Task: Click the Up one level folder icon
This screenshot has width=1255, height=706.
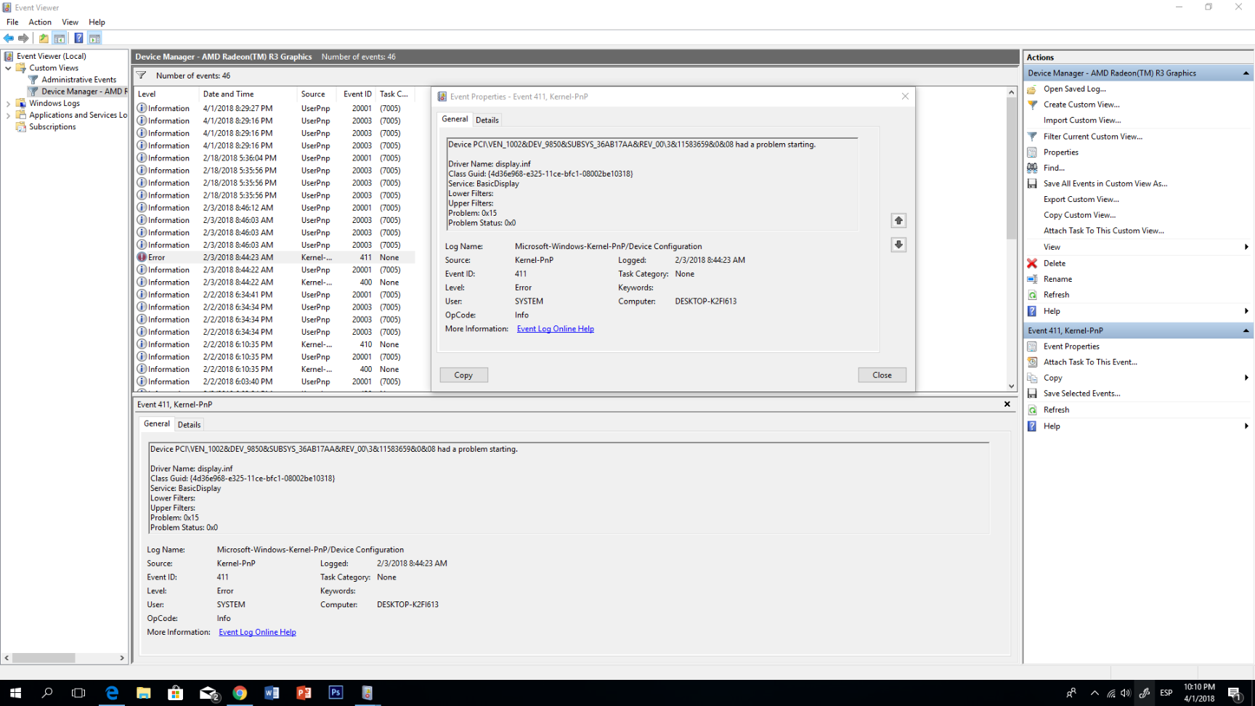Action: [44, 38]
